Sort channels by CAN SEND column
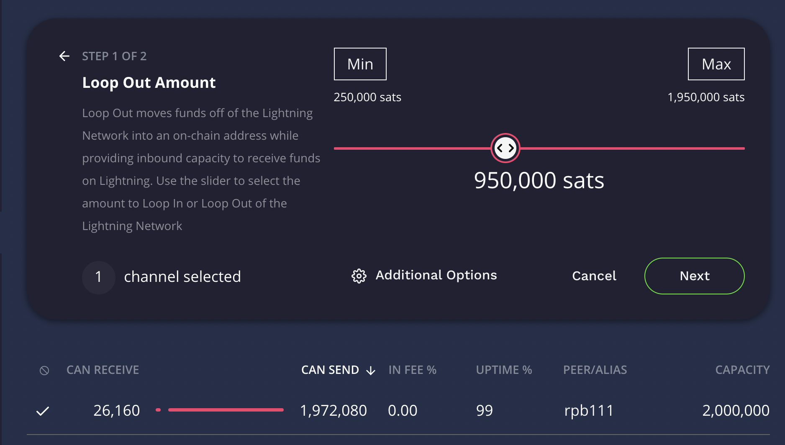 click(x=330, y=370)
